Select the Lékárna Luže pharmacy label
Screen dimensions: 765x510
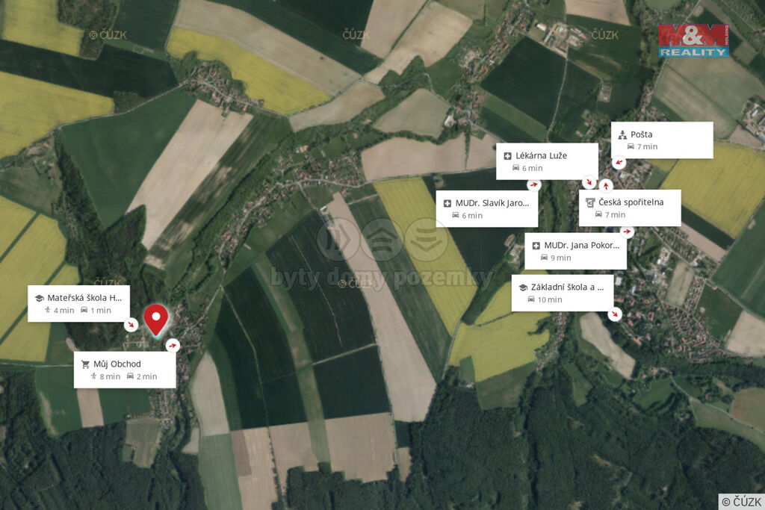548,161
